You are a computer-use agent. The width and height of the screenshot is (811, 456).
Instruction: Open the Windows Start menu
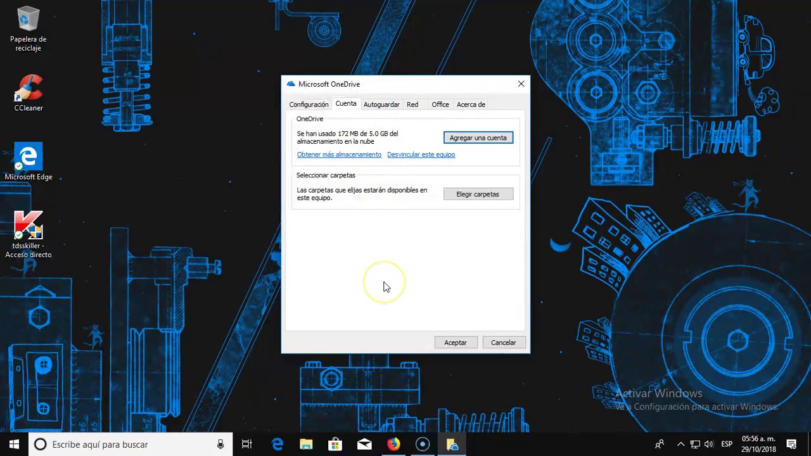click(14, 445)
